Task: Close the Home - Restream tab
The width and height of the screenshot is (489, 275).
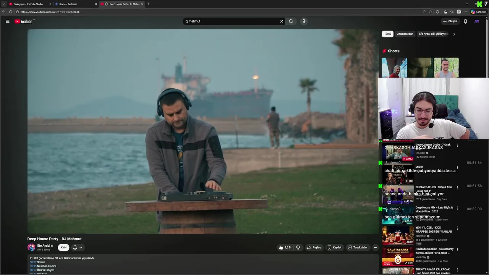Action: click(96, 4)
